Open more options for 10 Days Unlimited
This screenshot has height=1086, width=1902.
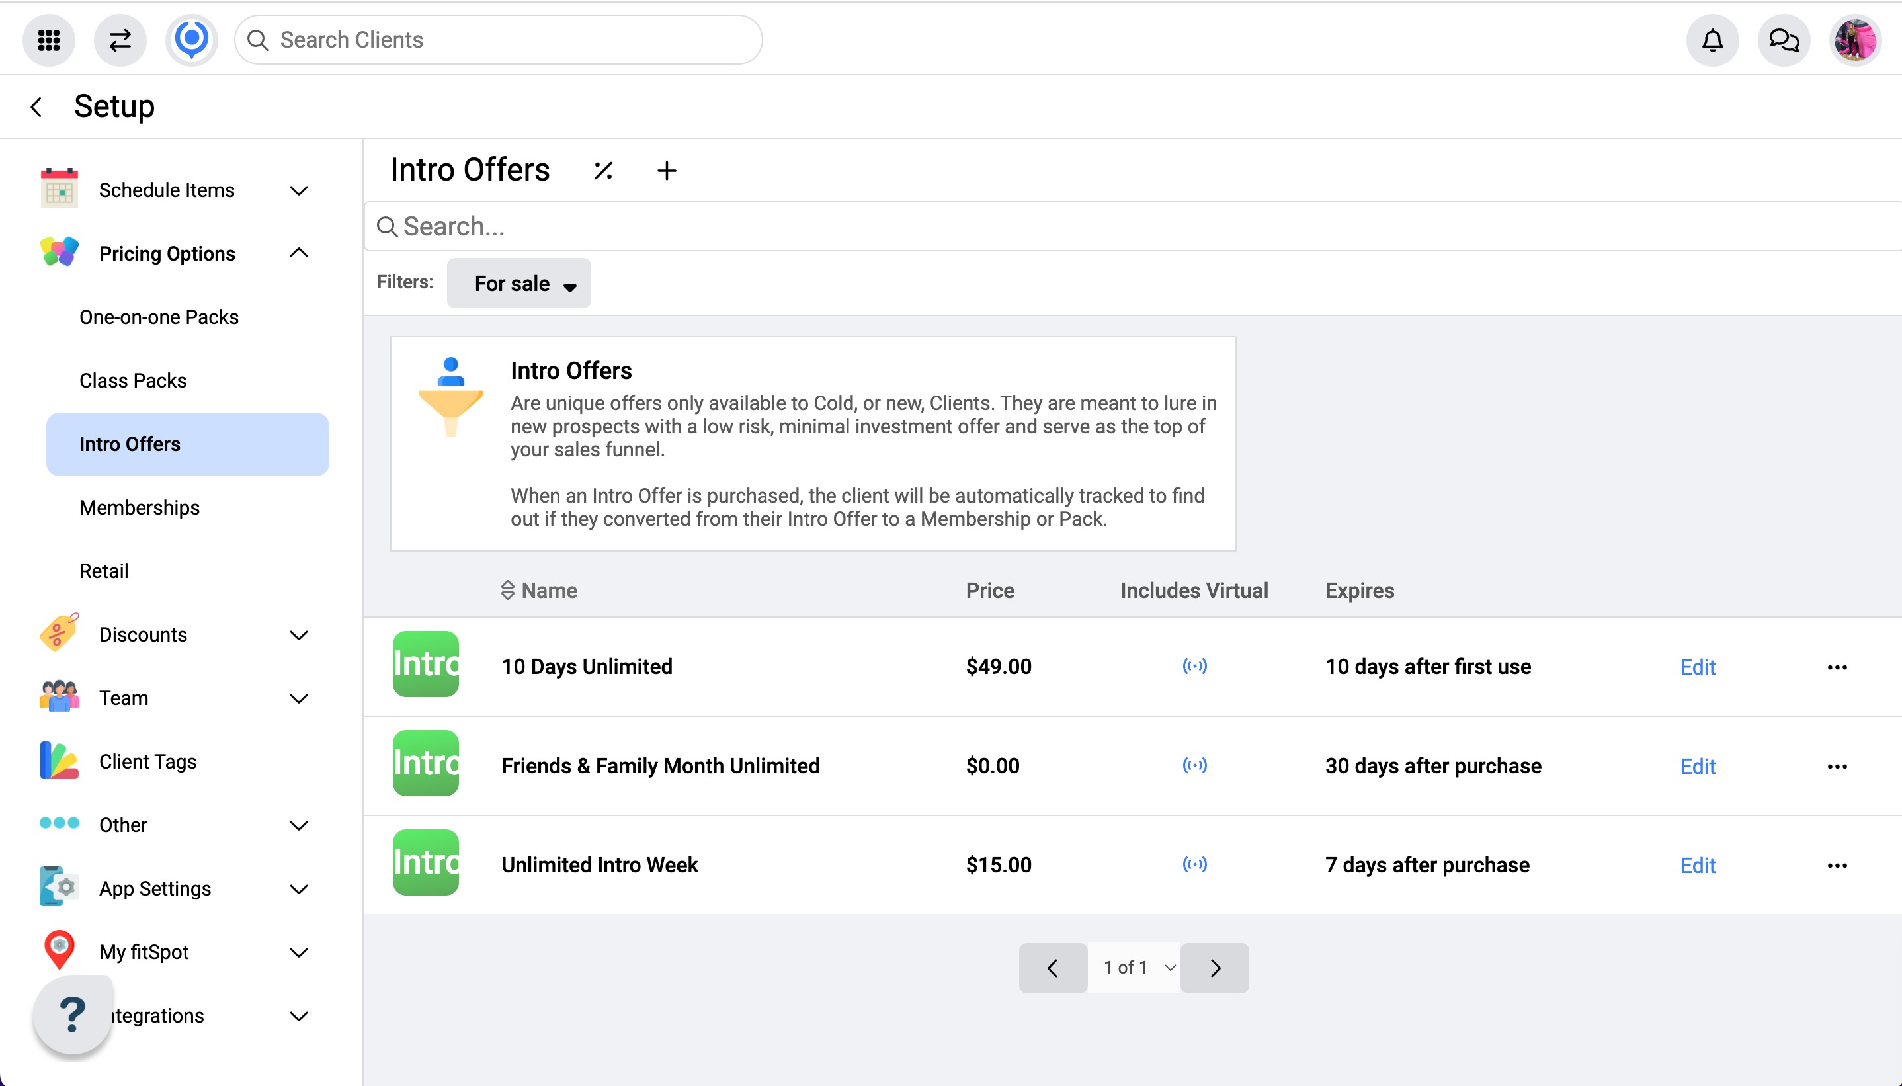pyautogui.click(x=1837, y=667)
